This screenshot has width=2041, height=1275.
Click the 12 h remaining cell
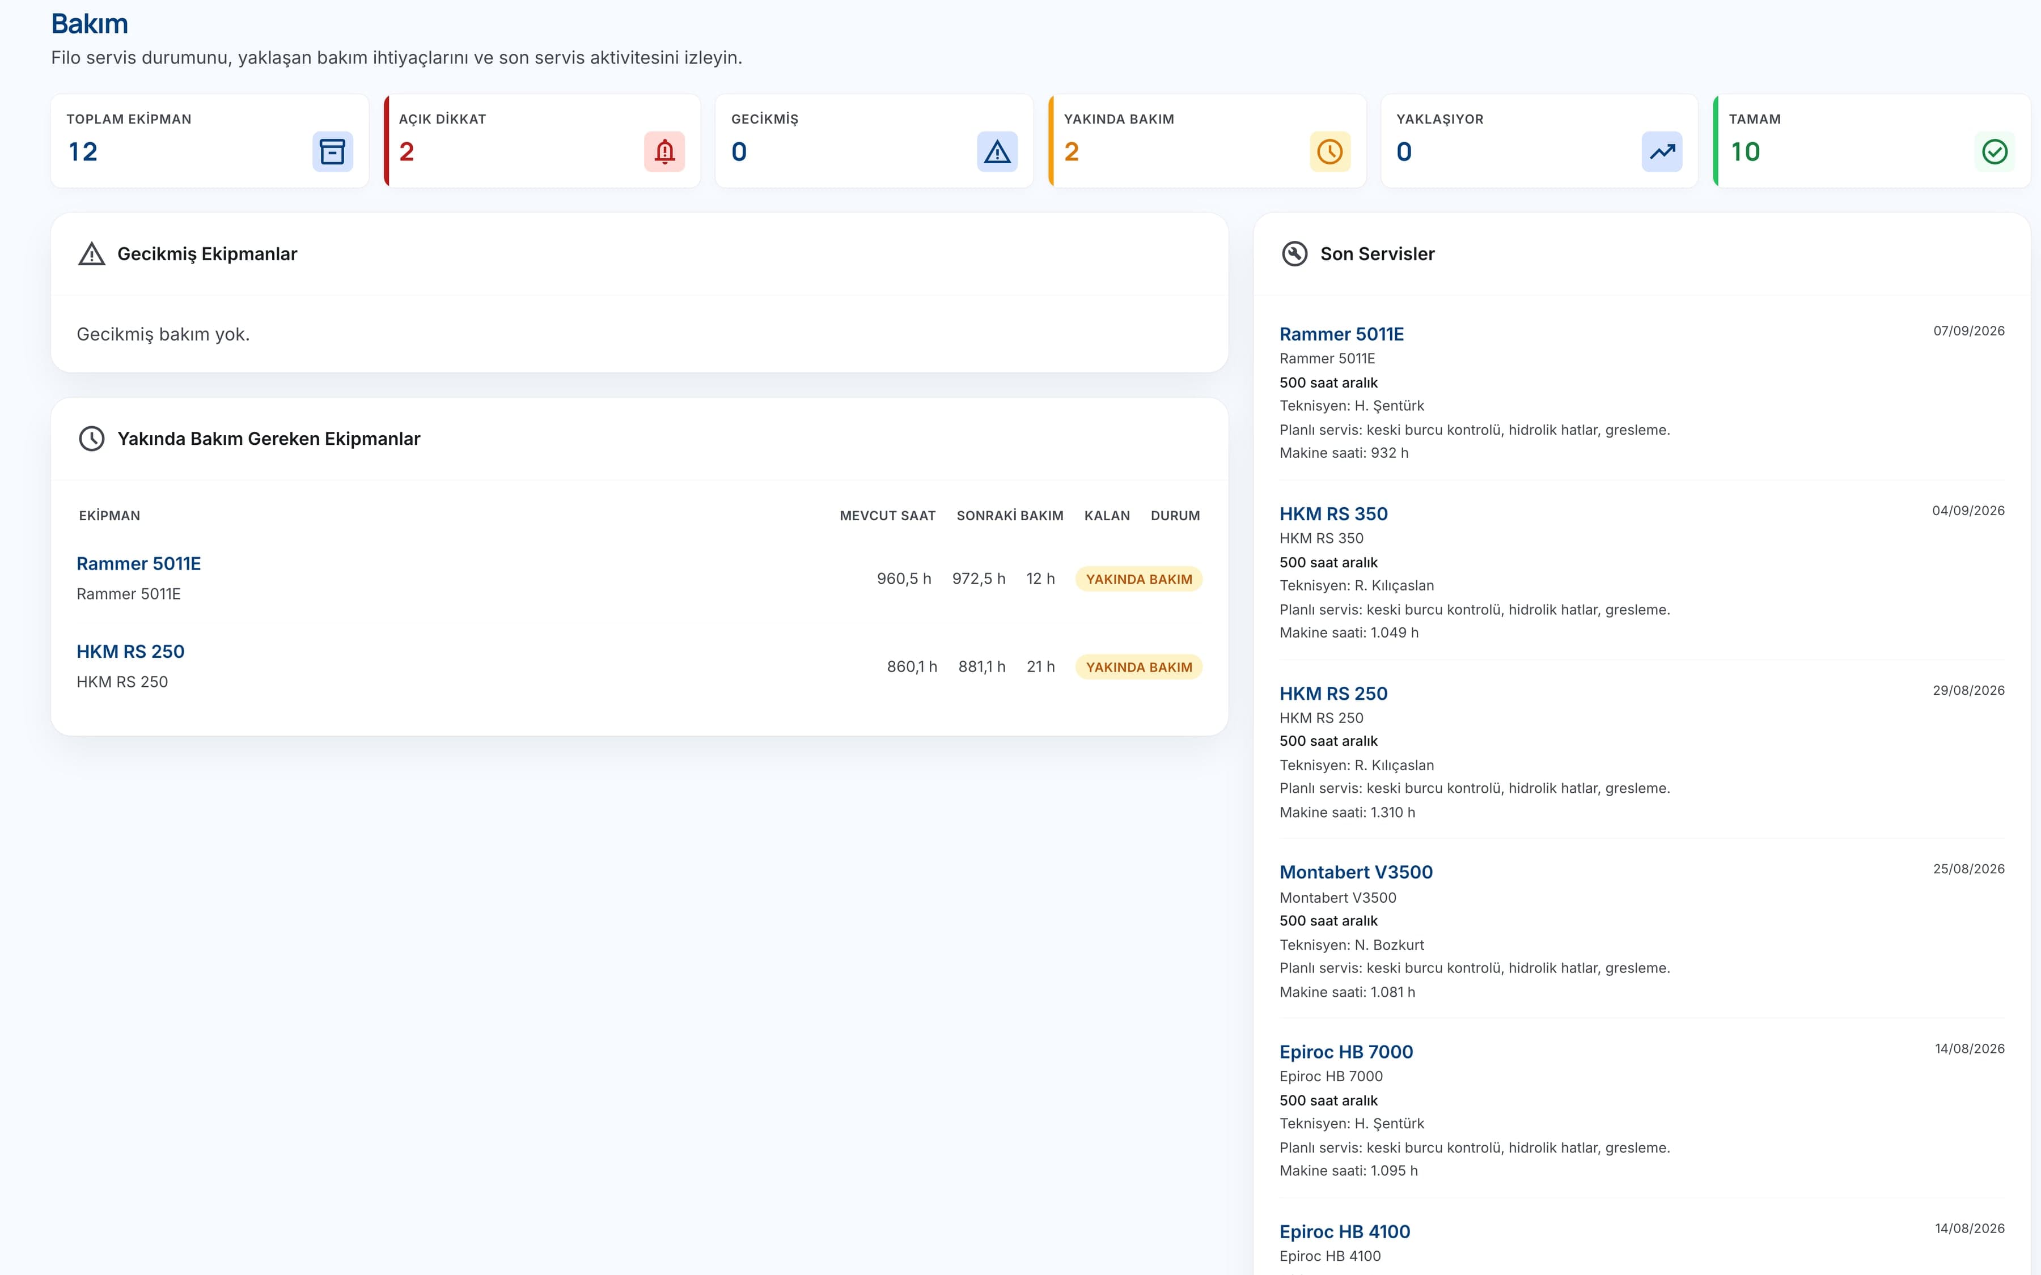point(1041,579)
